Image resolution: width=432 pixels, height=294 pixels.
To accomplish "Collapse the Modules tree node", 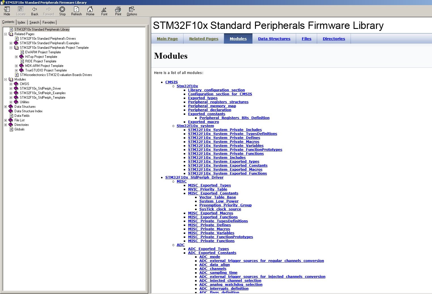I will (5, 79).
